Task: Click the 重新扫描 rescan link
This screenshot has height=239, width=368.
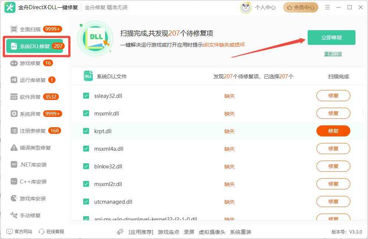Action: (333, 54)
